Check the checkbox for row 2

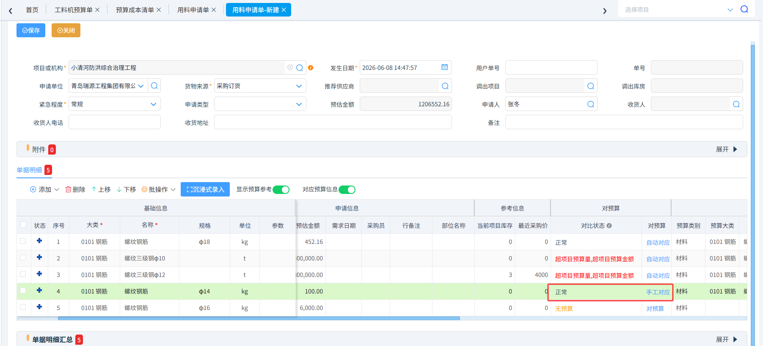[23, 257]
